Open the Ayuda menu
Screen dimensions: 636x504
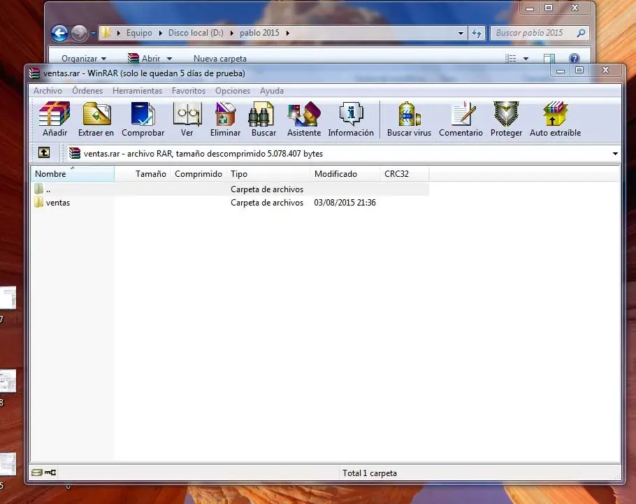272,91
